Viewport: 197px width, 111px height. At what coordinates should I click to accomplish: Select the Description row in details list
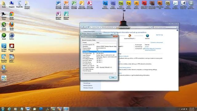pyautogui.click(x=99, y=47)
